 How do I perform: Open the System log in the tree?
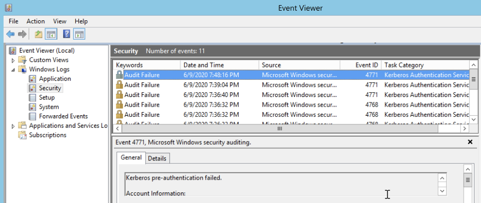49,107
